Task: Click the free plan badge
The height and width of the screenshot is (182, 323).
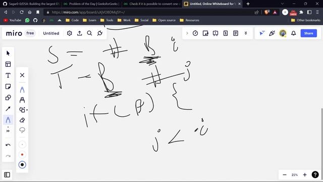Action: tap(30, 33)
